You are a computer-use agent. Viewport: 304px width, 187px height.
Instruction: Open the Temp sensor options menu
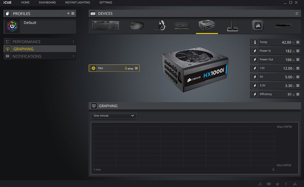pos(298,42)
